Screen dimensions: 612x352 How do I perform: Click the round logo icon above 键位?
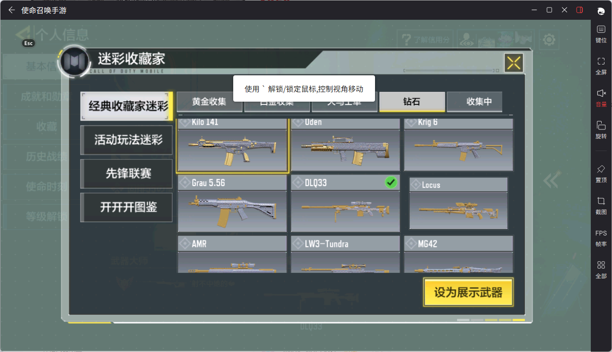601,11
